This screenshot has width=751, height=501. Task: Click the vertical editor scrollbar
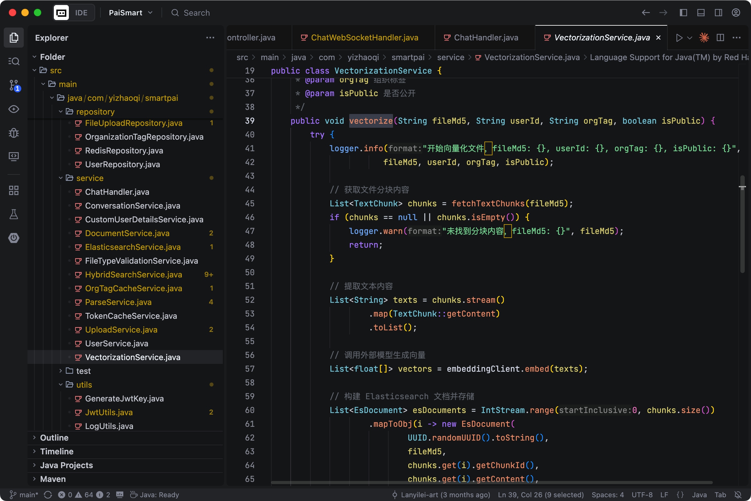(x=742, y=224)
